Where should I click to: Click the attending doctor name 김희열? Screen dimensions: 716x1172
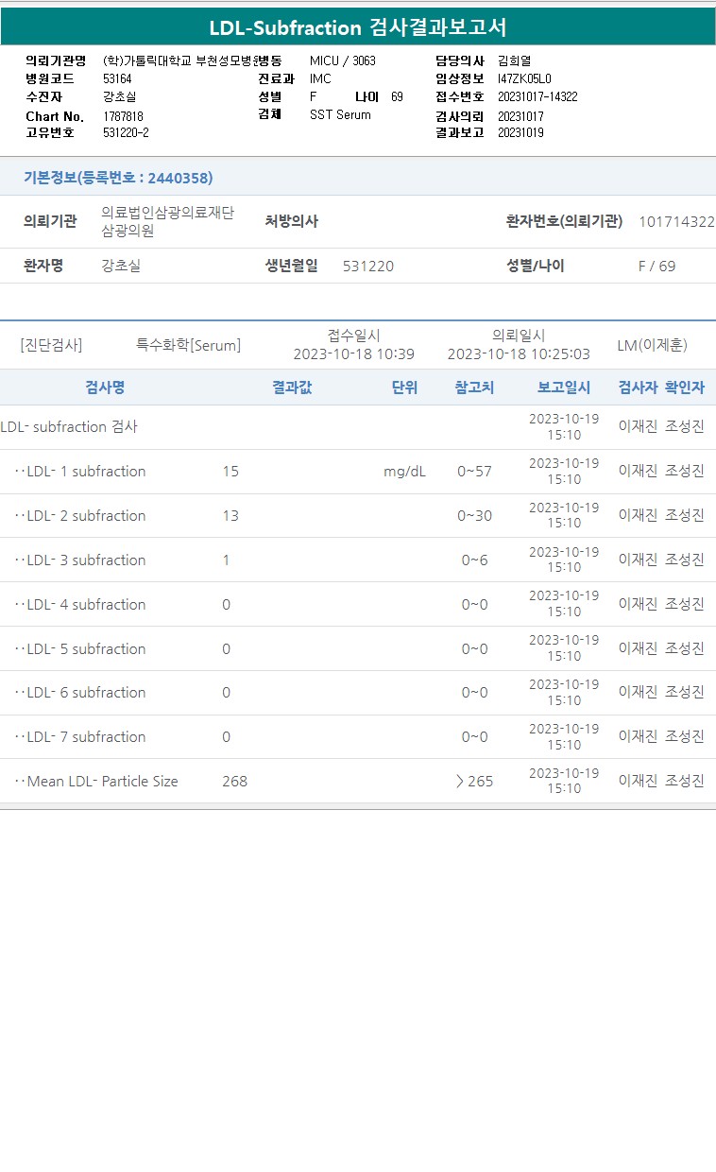click(515, 60)
